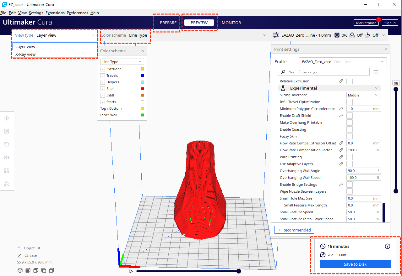Click the link icon beside Relative Extrusion
The height and width of the screenshot is (276, 402).
pyautogui.click(x=341, y=81)
